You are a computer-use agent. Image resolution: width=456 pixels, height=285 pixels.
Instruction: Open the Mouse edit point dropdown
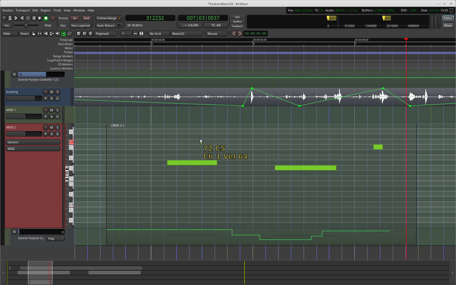217,34
